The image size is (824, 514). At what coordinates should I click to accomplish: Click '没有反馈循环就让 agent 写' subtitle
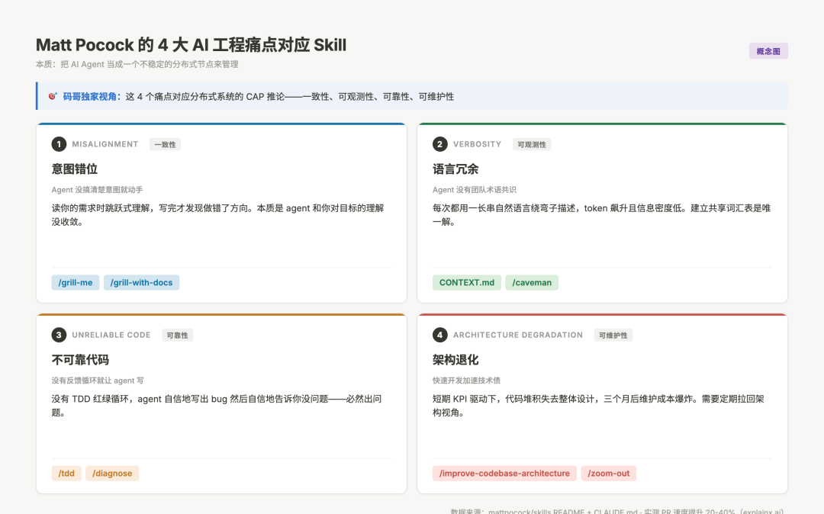98,380
